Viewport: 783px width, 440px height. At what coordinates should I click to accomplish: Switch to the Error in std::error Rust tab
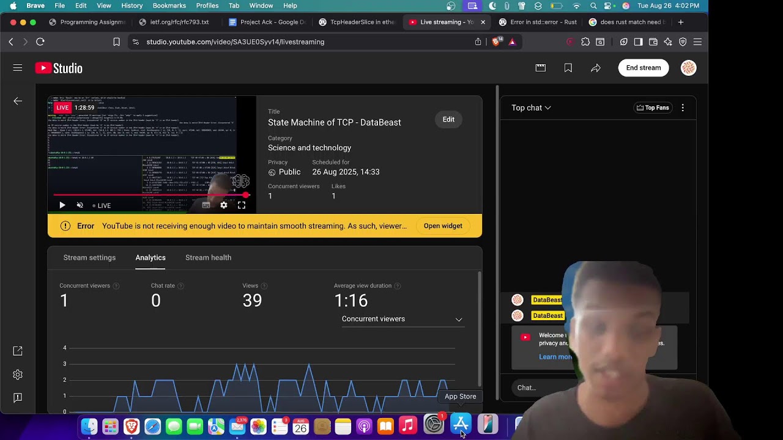tap(538, 22)
